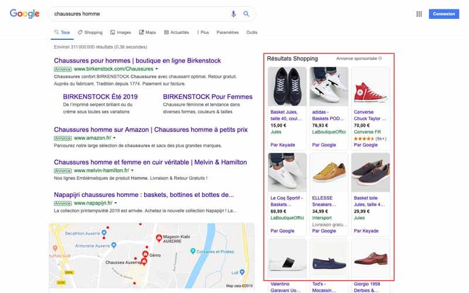Click adidas Baskets POD product image
Image resolution: width=469 pixels, height=293 pixels.
329,86
